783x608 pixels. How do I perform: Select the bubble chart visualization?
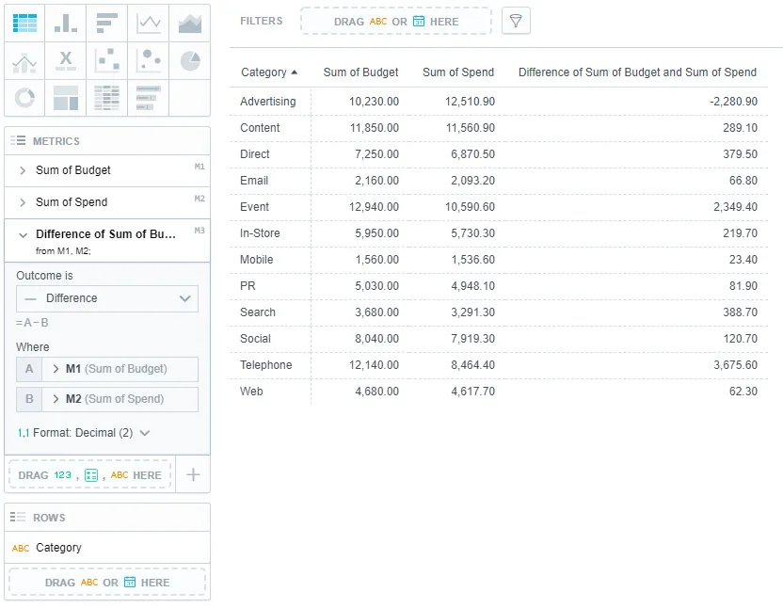(x=149, y=59)
